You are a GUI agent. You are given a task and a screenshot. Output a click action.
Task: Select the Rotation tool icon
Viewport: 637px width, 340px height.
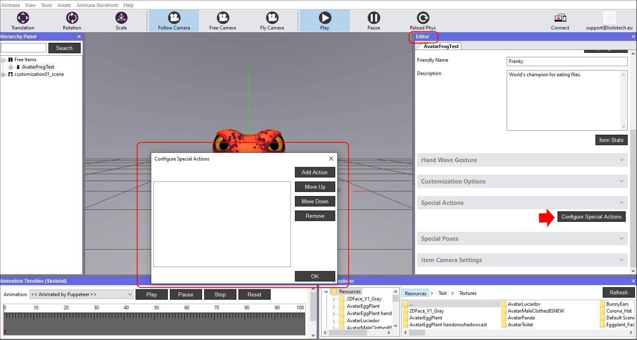point(72,18)
